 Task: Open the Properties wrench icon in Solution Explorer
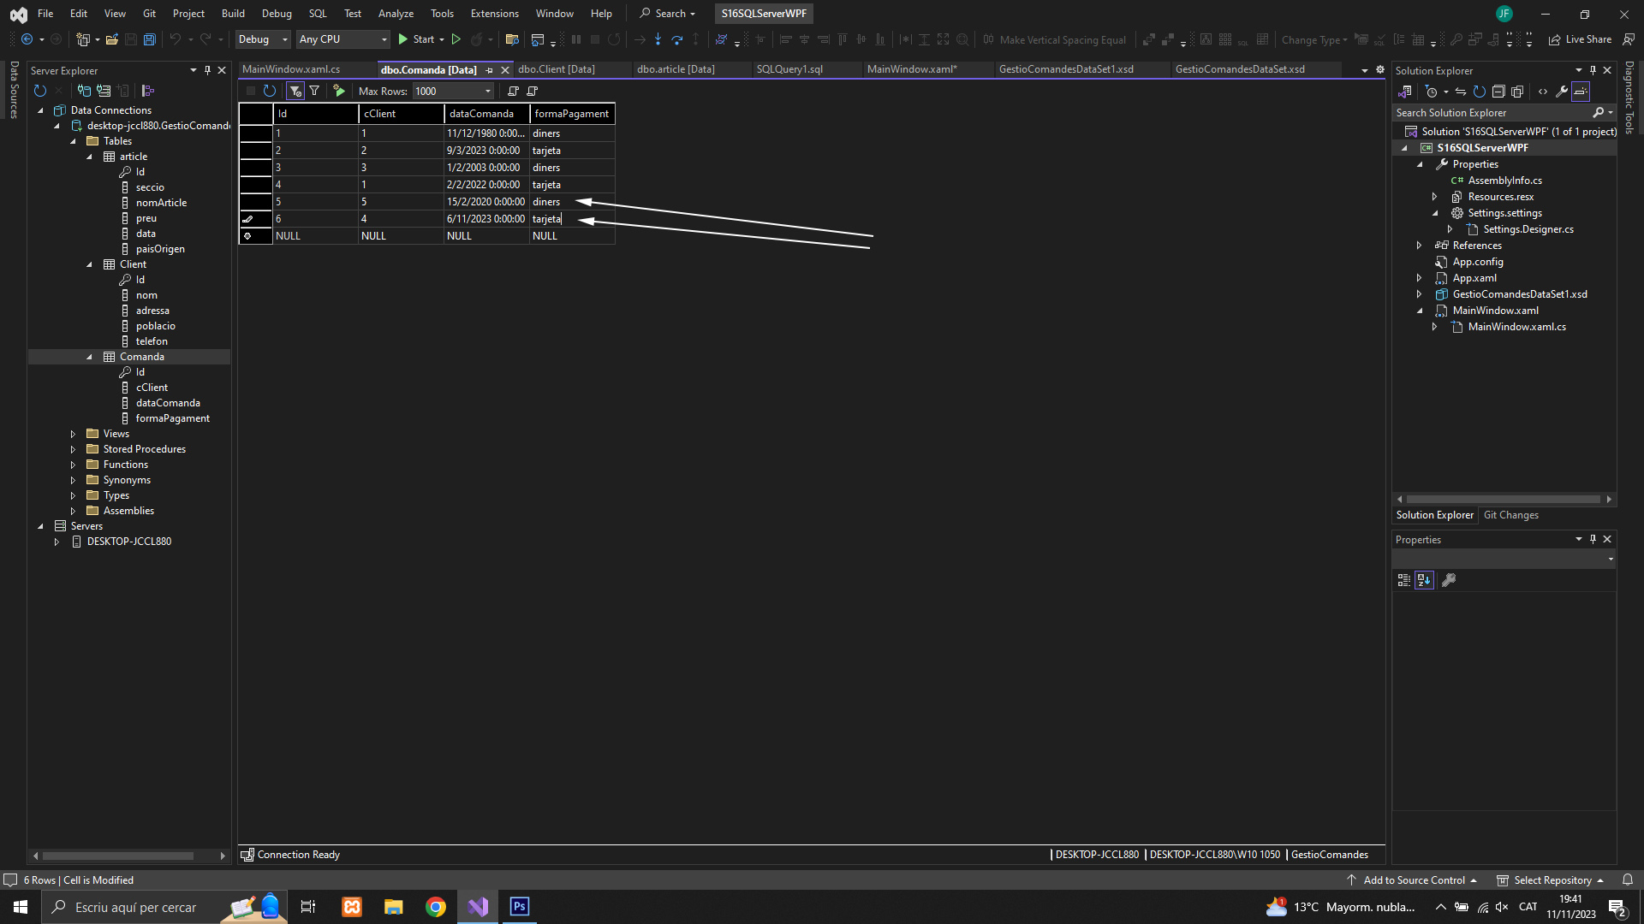pyautogui.click(x=1562, y=92)
